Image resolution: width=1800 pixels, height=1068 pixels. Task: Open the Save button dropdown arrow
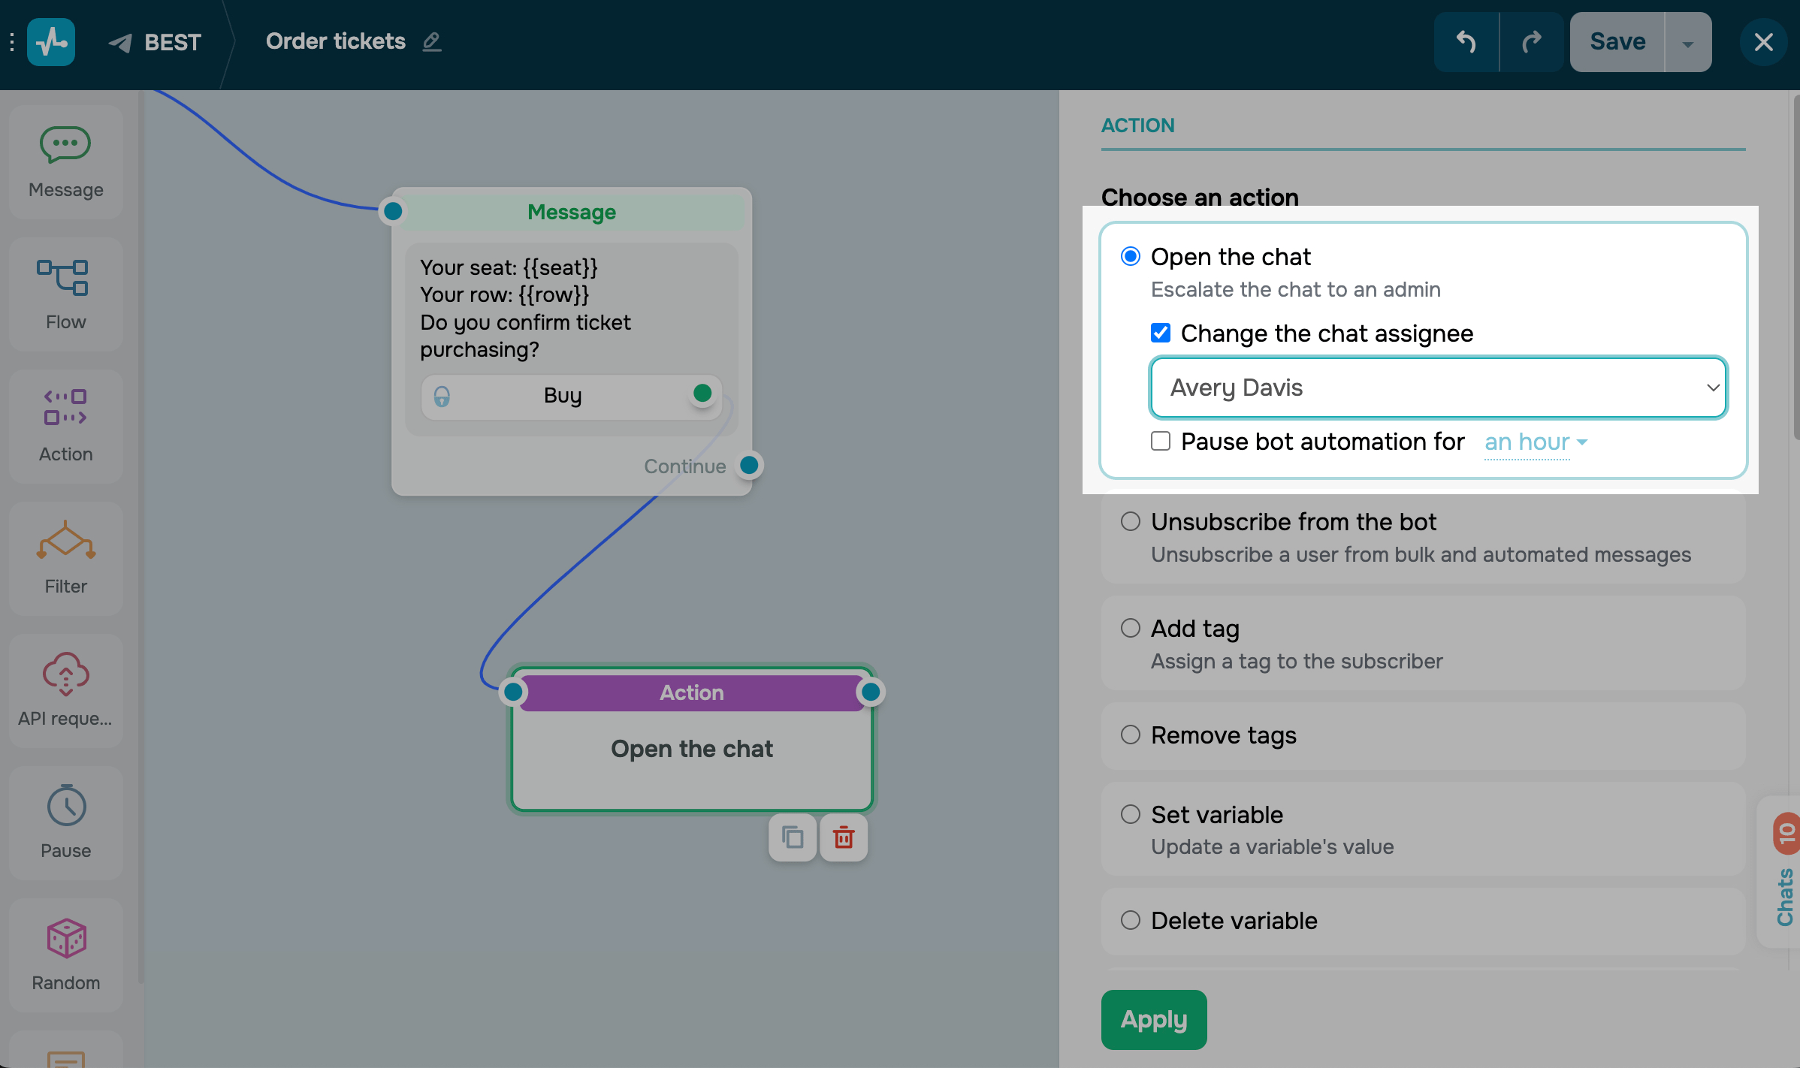coord(1687,43)
